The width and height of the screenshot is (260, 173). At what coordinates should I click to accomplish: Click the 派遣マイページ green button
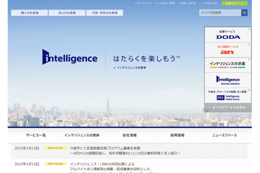(x=234, y=3)
